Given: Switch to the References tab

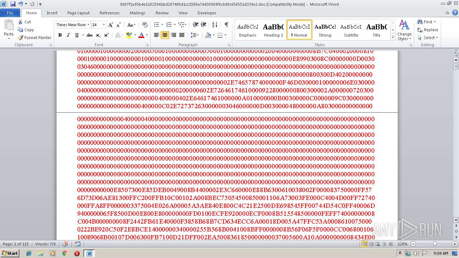Looking at the screenshot, I should pos(110,13).
